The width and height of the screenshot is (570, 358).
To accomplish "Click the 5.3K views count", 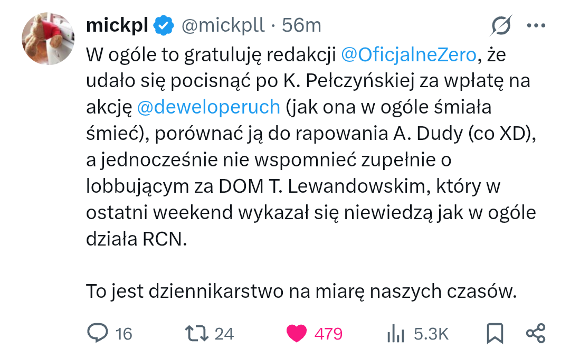I will [431, 334].
